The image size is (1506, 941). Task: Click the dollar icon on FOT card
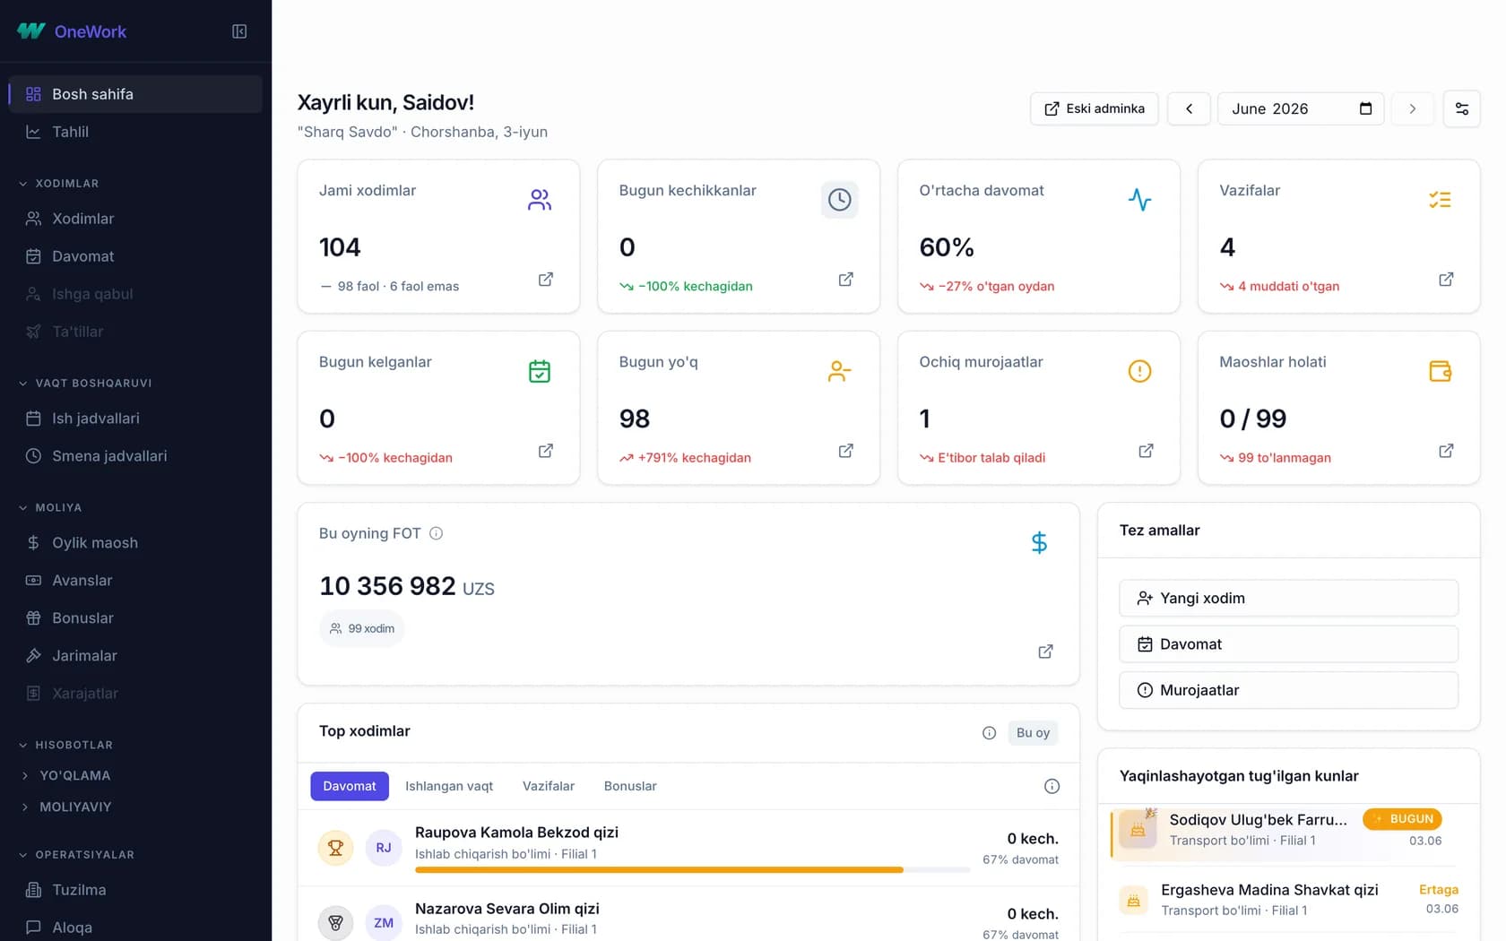tap(1039, 542)
